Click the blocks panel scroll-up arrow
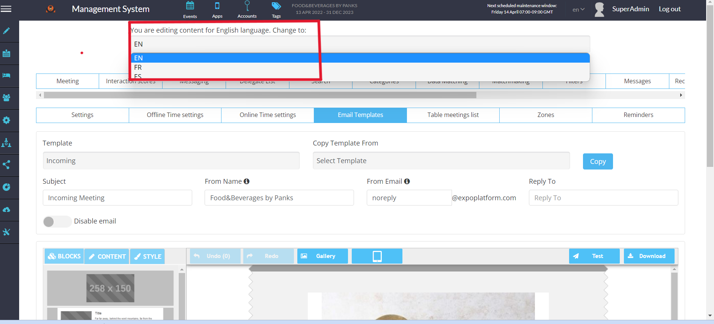The height and width of the screenshot is (324, 714). [182, 270]
